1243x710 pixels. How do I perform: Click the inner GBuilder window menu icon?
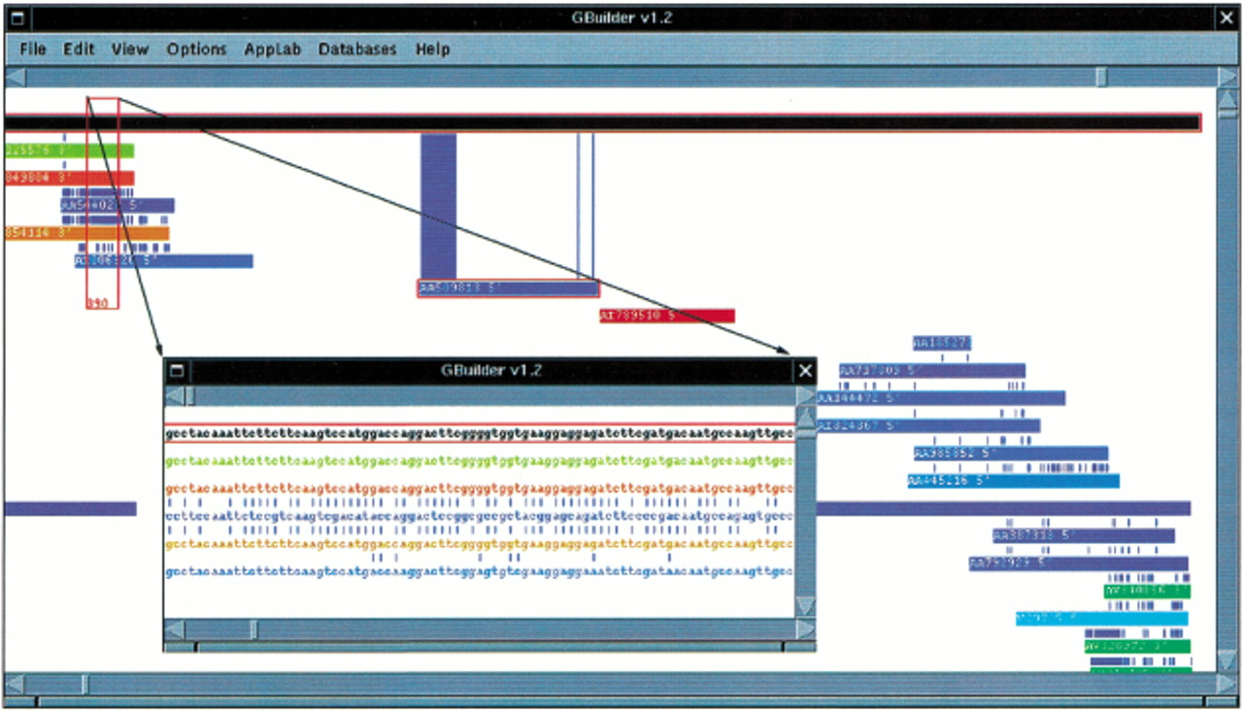[x=177, y=370]
